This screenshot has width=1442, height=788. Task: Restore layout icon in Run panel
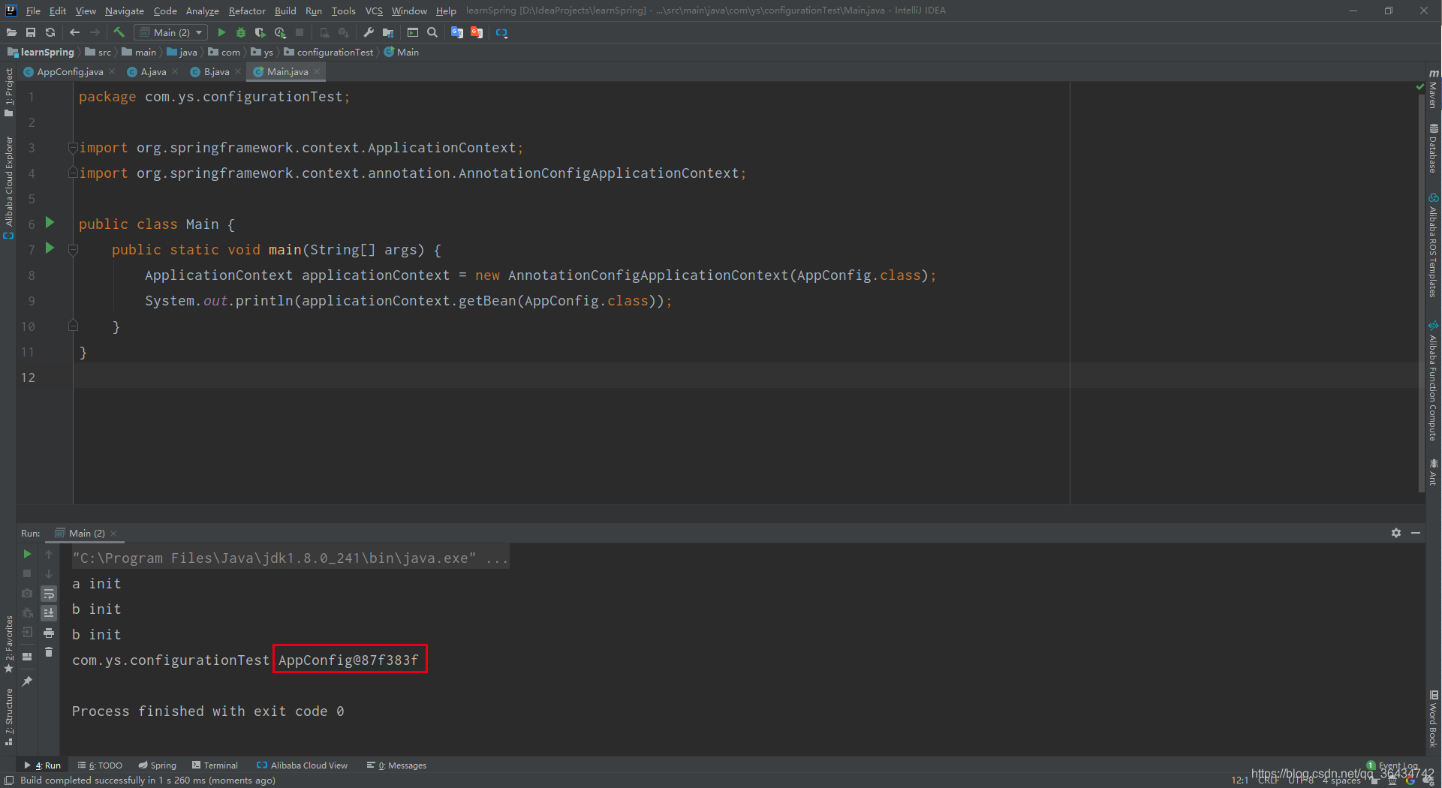27,656
